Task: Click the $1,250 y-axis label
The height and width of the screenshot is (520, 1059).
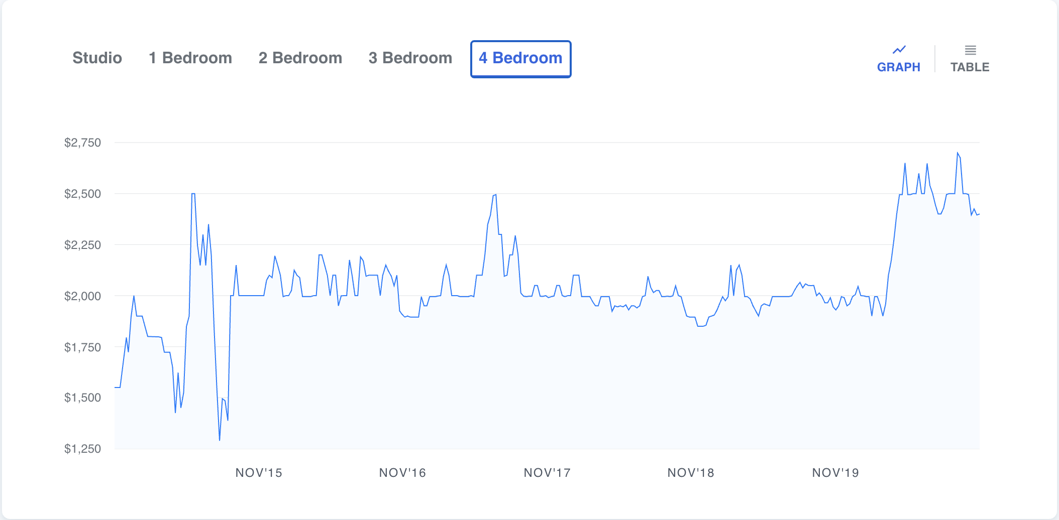Action: click(x=82, y=449)
